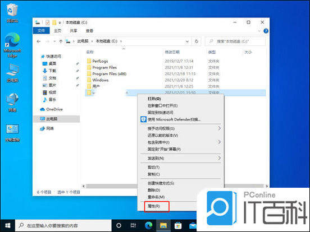Image resolution: width=310 pixels, height=232 pixels.
Task: Choose 剪切(T) in the context menu
Action: pos(181,168)
